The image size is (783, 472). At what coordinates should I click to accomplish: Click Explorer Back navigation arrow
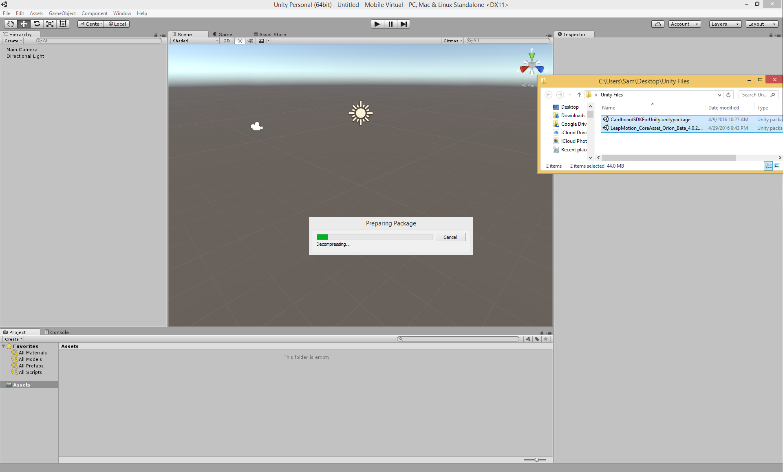tap(548, 95)
